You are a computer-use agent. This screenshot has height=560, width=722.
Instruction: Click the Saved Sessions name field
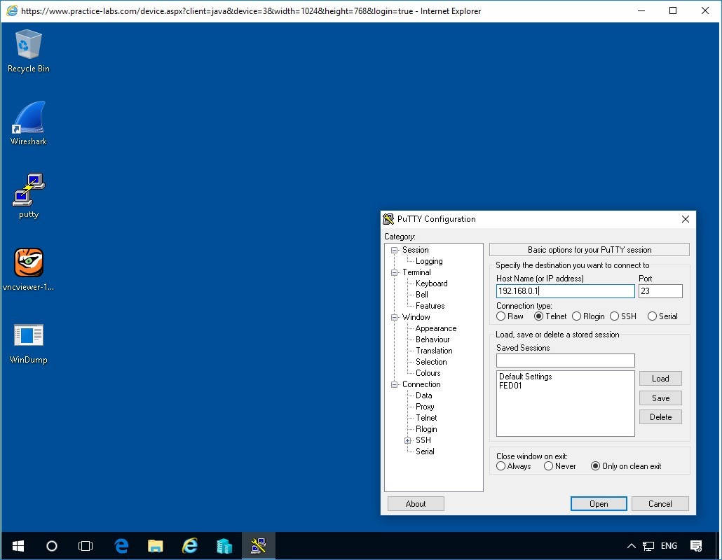click(566, 360)
